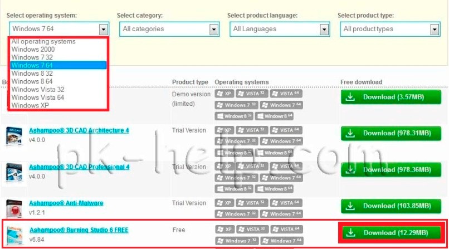Click Free product type text
449x249 pixels.
pyautogui.click(x=179, y=230)
